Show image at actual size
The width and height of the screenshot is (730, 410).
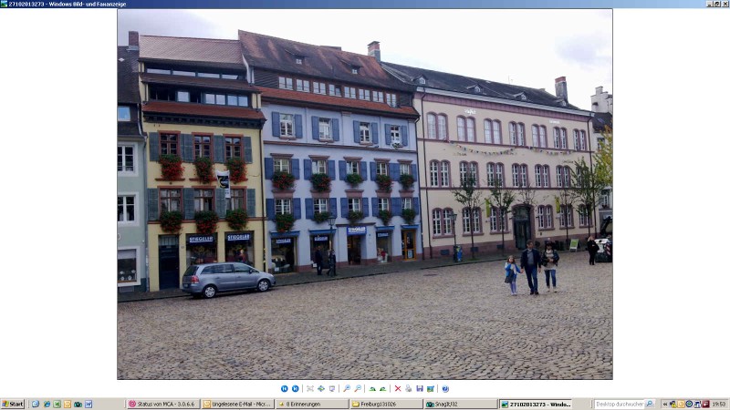click(320, 388)
